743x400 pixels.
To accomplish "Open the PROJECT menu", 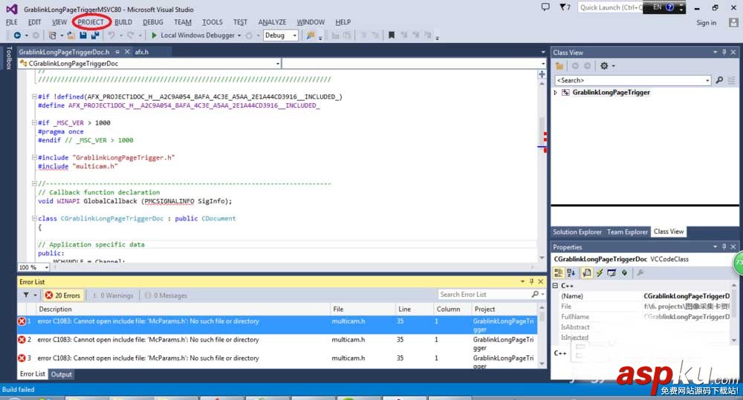I will 91,22.
